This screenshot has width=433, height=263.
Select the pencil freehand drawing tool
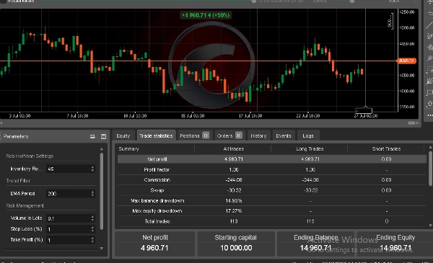(429, 36)
